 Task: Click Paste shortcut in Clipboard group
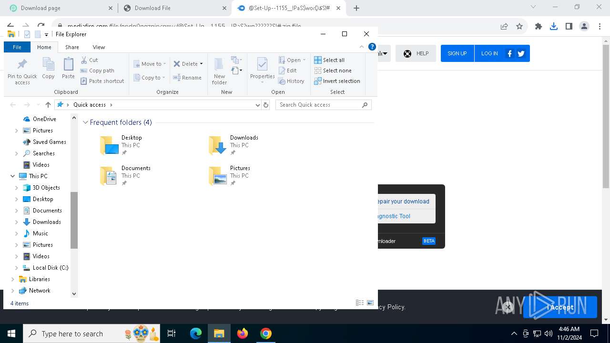102,81
